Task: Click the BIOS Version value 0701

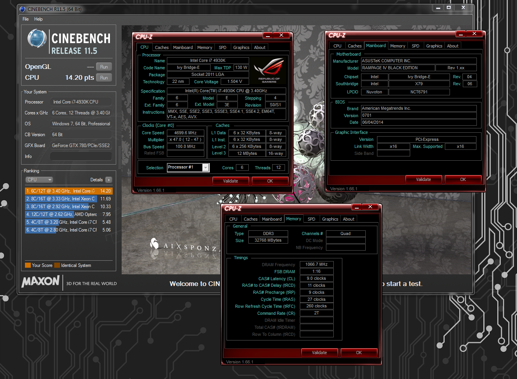Action: [x=419, y=116]
